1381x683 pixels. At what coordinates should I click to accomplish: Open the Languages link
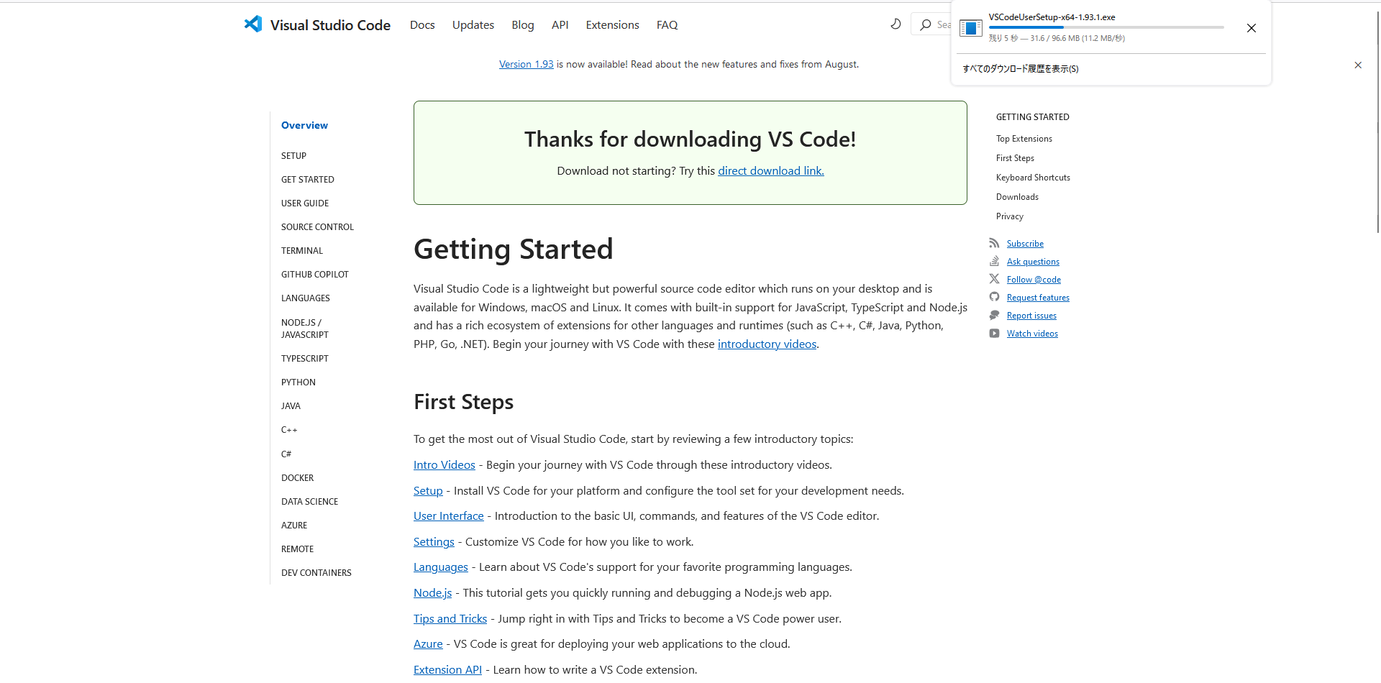[441, 567]
